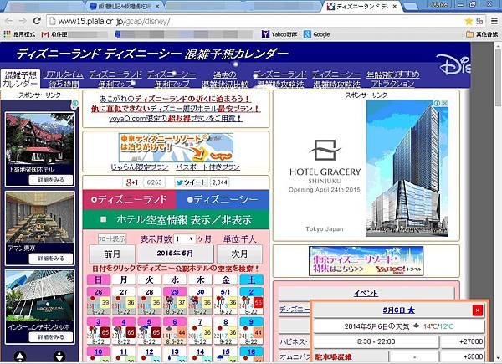Click the down arrow below sidebar ads
This screenshot has width=502, height=364.
coord(59,357)
